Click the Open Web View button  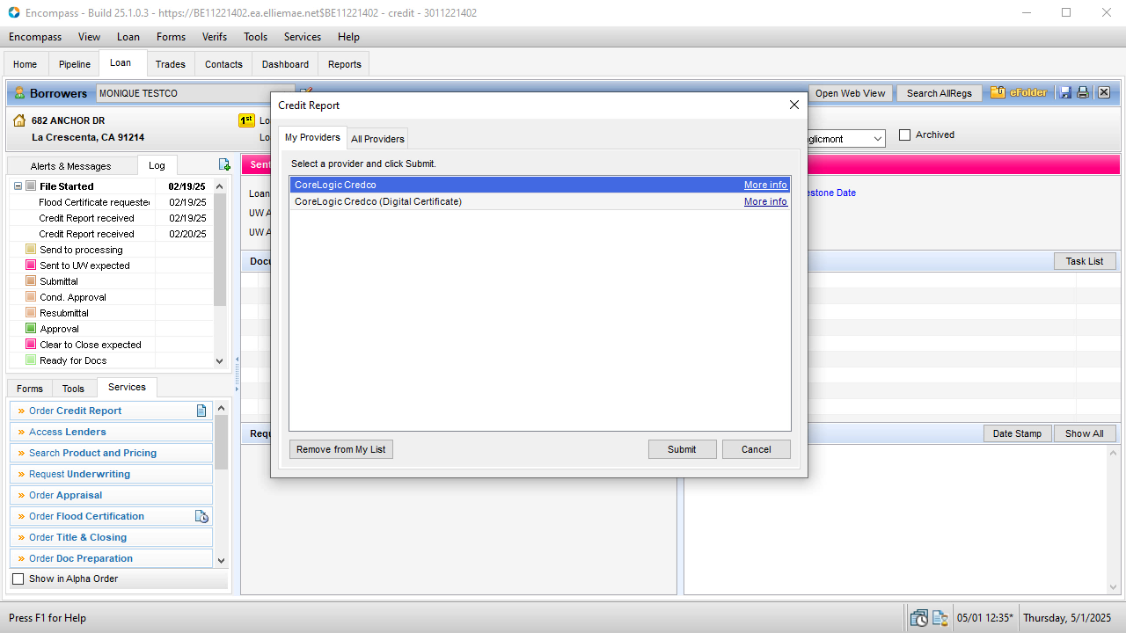coord(850,93)
